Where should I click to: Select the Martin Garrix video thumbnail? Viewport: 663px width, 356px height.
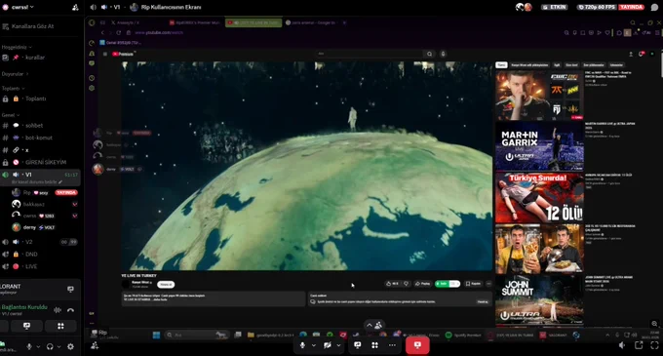(539, 146)
